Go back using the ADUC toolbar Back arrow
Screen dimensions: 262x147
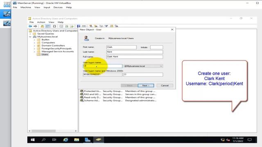(x=30, y=26)
